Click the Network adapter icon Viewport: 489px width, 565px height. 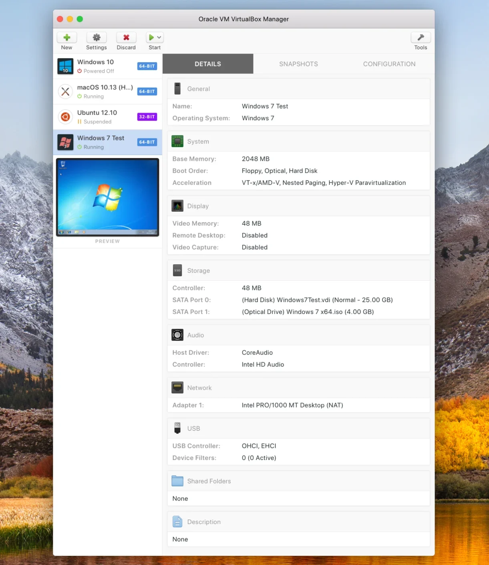[177, 387]
